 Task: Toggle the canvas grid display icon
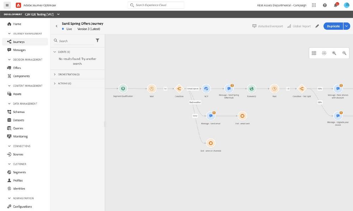[314, 53]
